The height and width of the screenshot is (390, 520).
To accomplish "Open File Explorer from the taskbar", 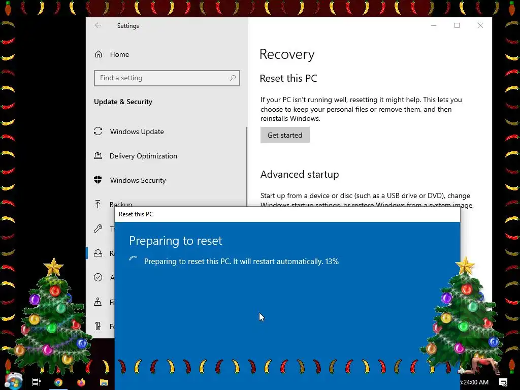I will pyautogui.click(x=104, y=382).
